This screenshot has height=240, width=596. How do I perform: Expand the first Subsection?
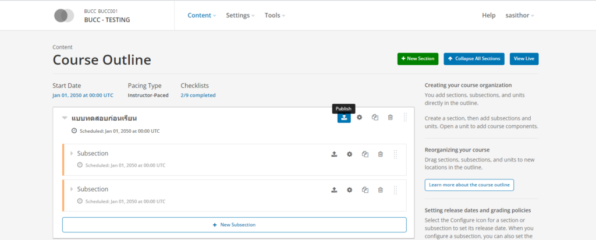coord(72,154)
